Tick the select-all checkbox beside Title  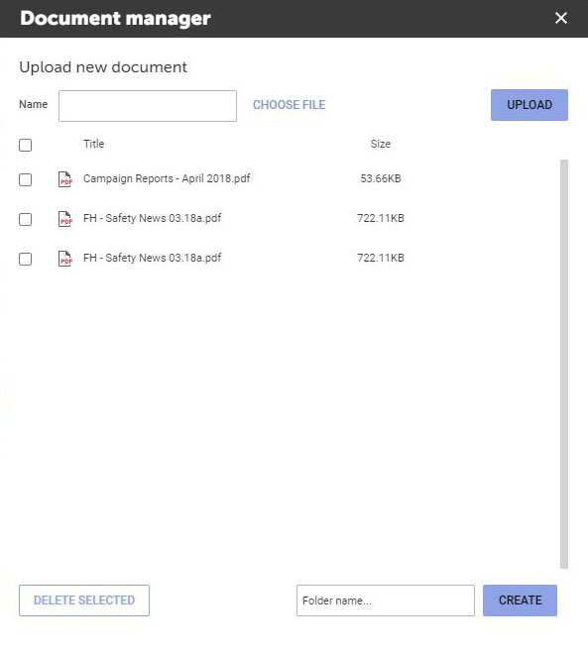(x=25, y=145)
